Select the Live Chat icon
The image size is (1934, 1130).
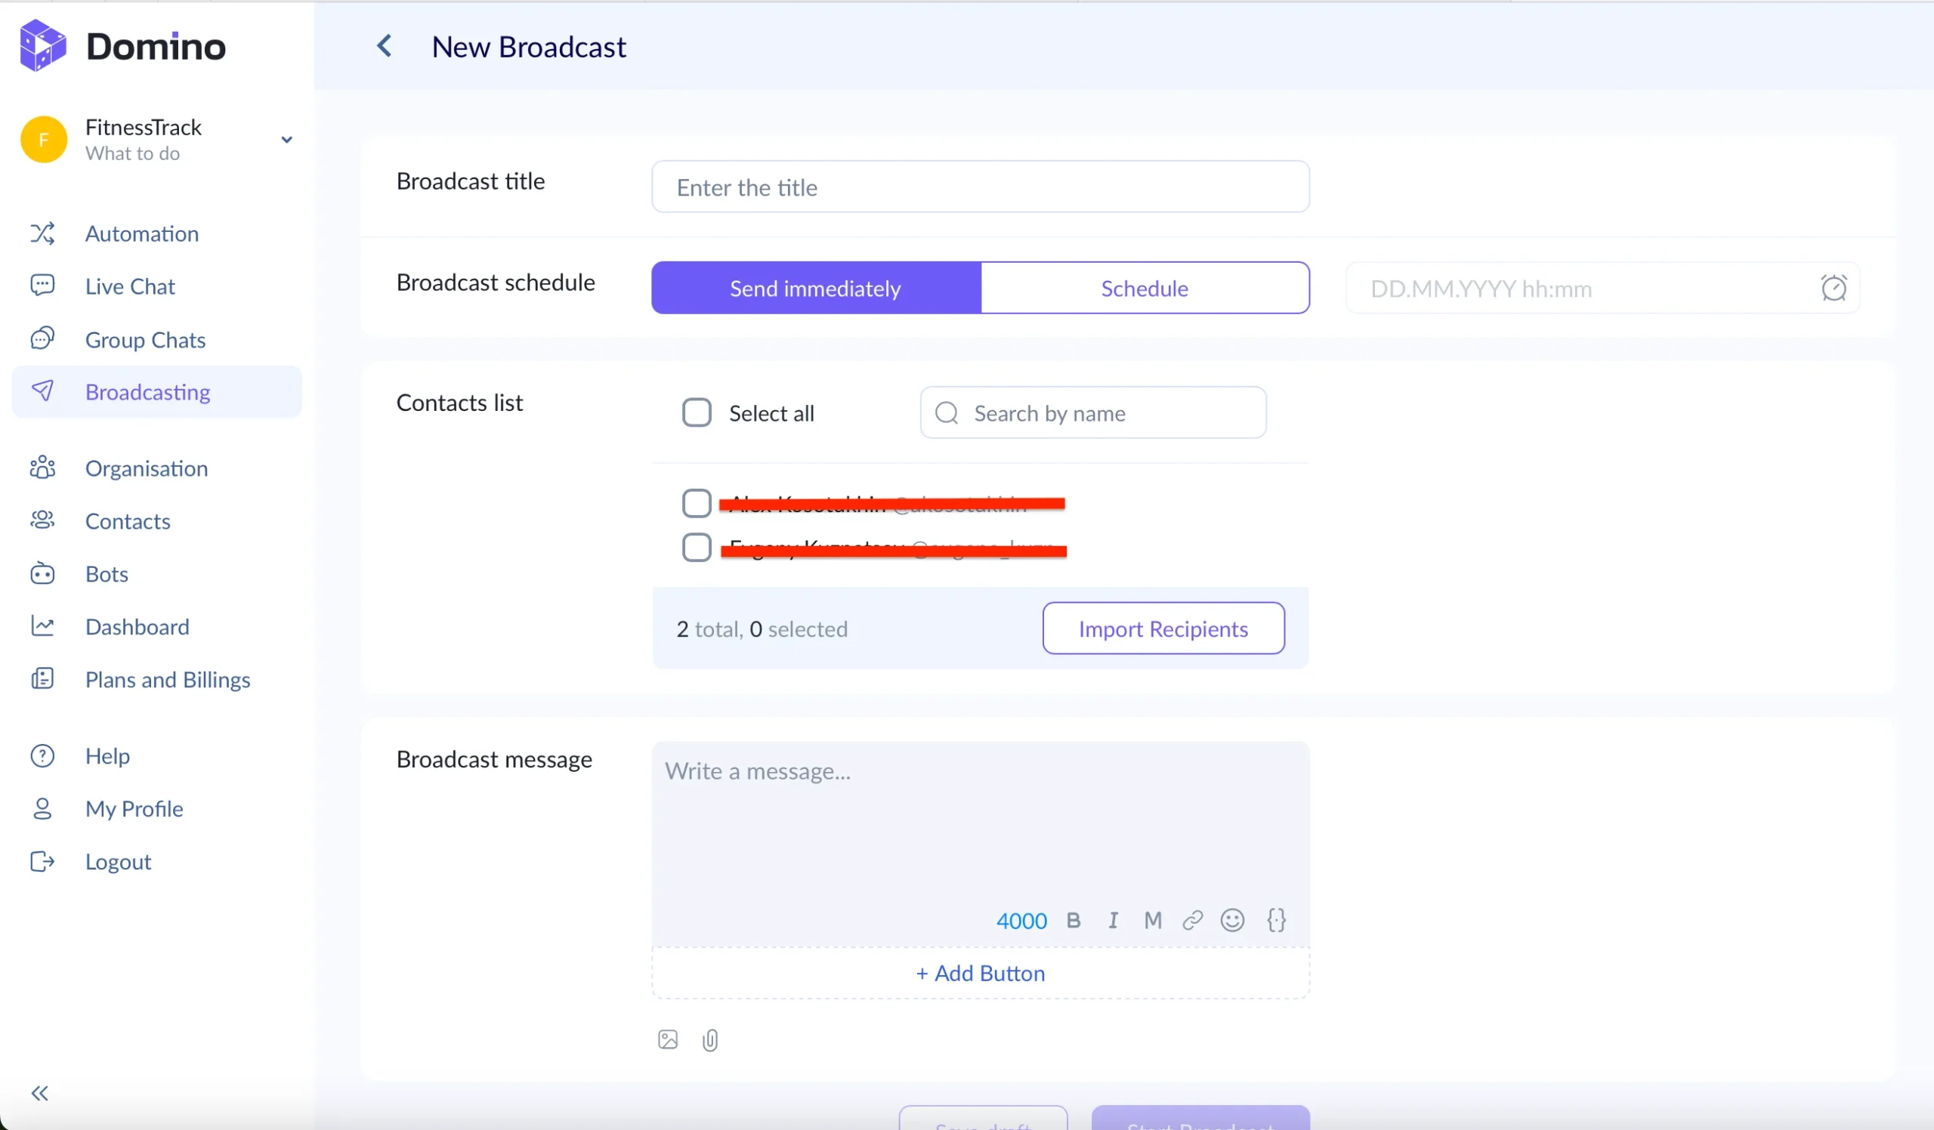pyautogui.click(x=43, y=285)
